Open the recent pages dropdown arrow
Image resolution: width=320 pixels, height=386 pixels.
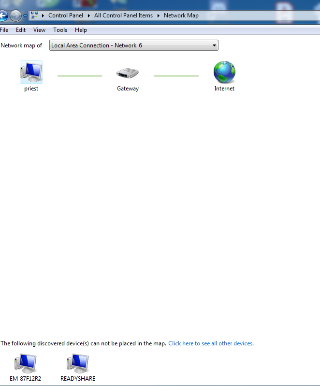pyautogui.click(x=25, y=16)
